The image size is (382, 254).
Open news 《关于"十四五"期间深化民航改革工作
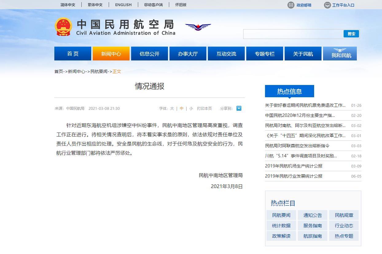pyautogui.click(x=305, y=136)
